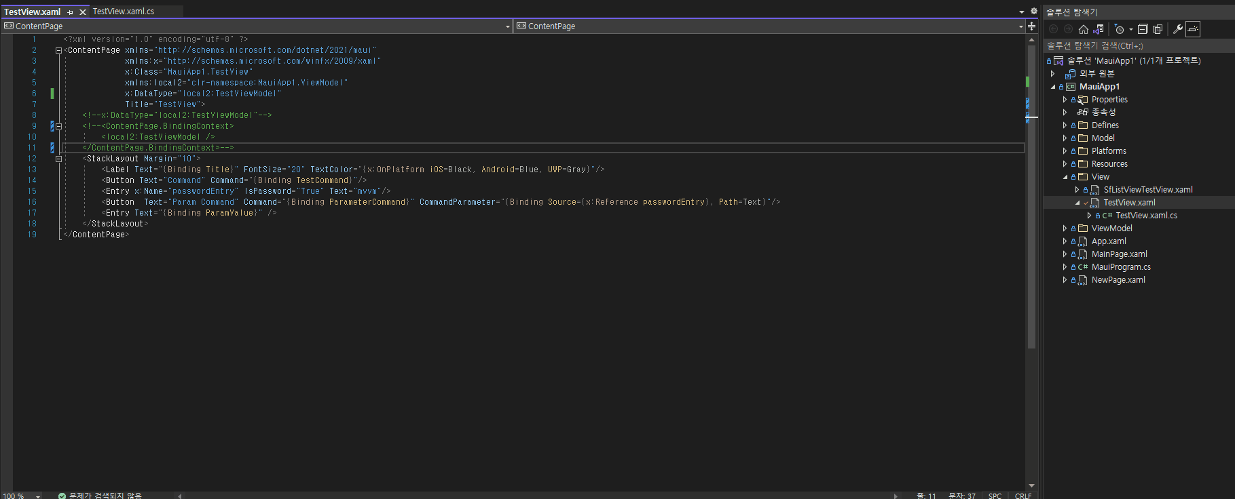Close the TestView.xaml tab
1235x499 pixels.
[x=83, y=12]
